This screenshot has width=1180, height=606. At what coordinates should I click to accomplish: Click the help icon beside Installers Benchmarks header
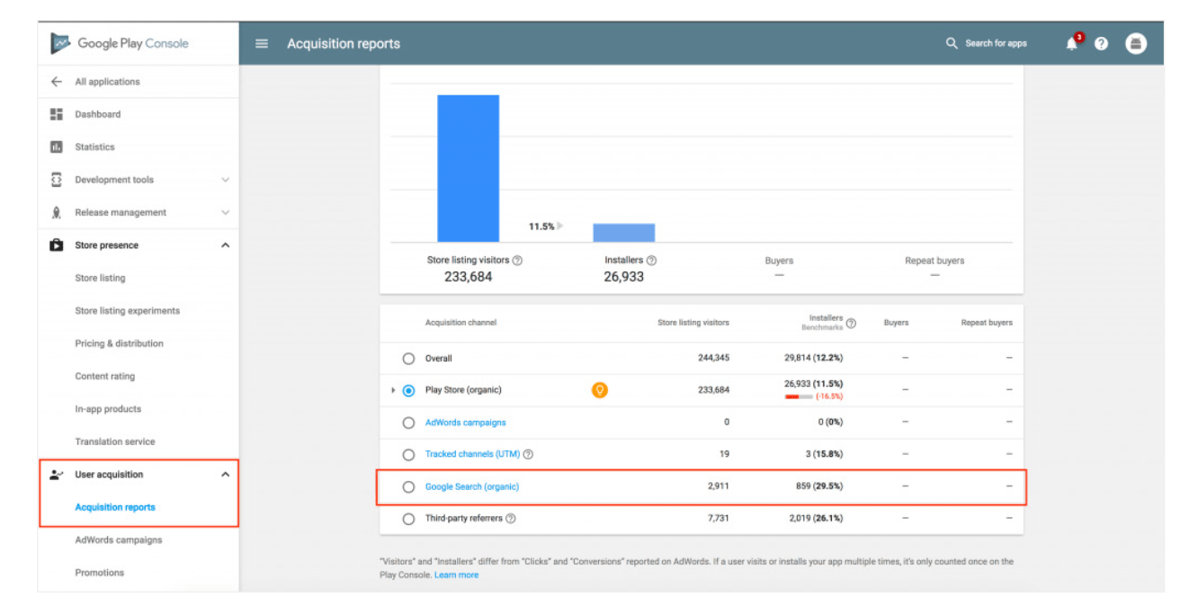pos(851,323)
